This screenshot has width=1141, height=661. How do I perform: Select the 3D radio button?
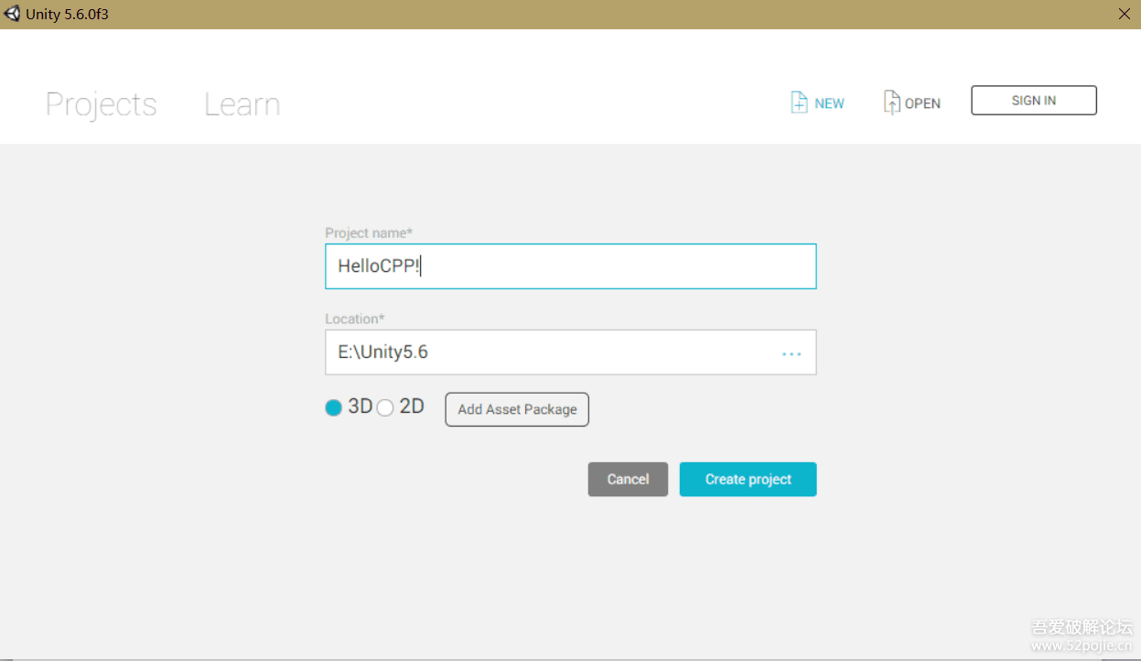click(333, 407)
